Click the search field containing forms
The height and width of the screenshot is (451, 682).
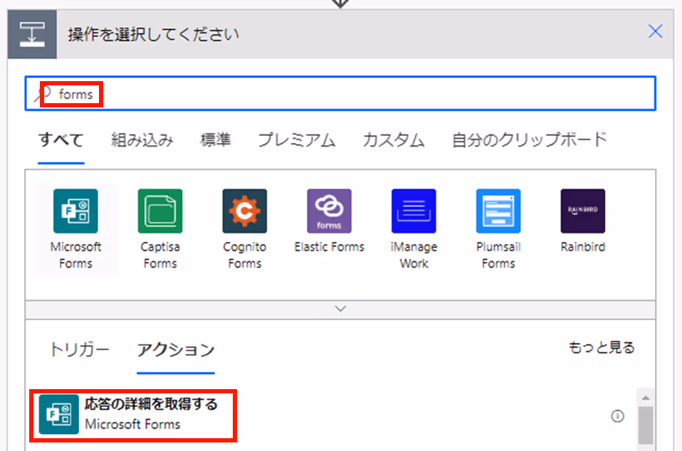pyautogui.click(x=340, y=93)
